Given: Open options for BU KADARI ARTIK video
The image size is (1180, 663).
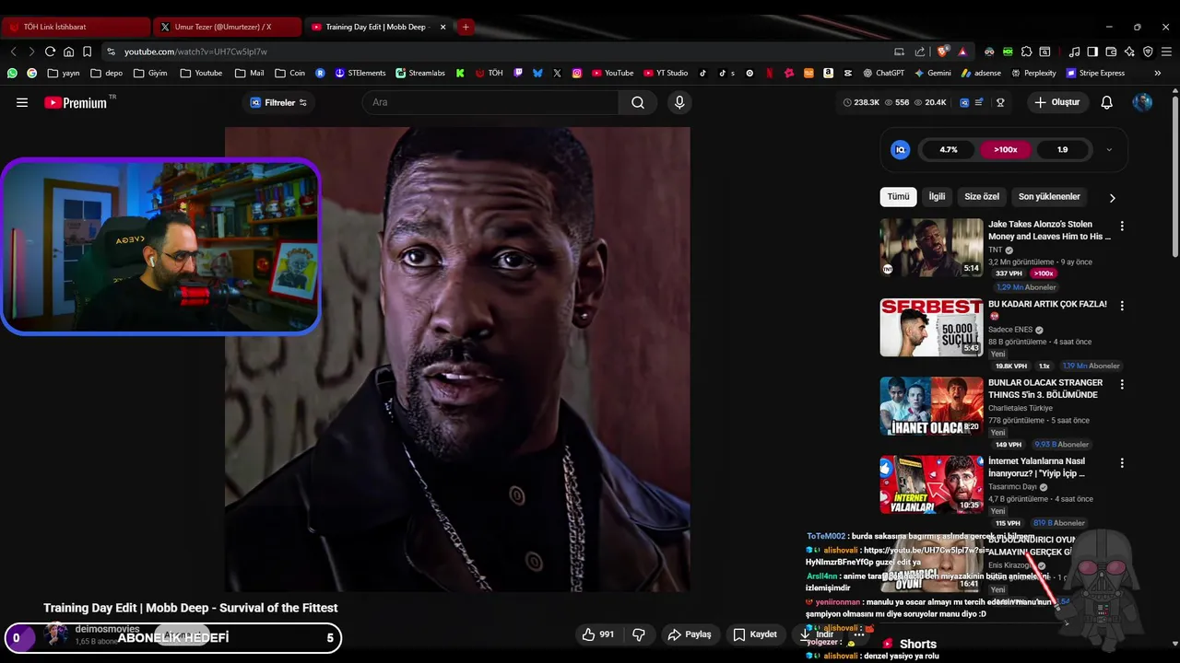Looking at the screenshot, I should [1122, 305].
